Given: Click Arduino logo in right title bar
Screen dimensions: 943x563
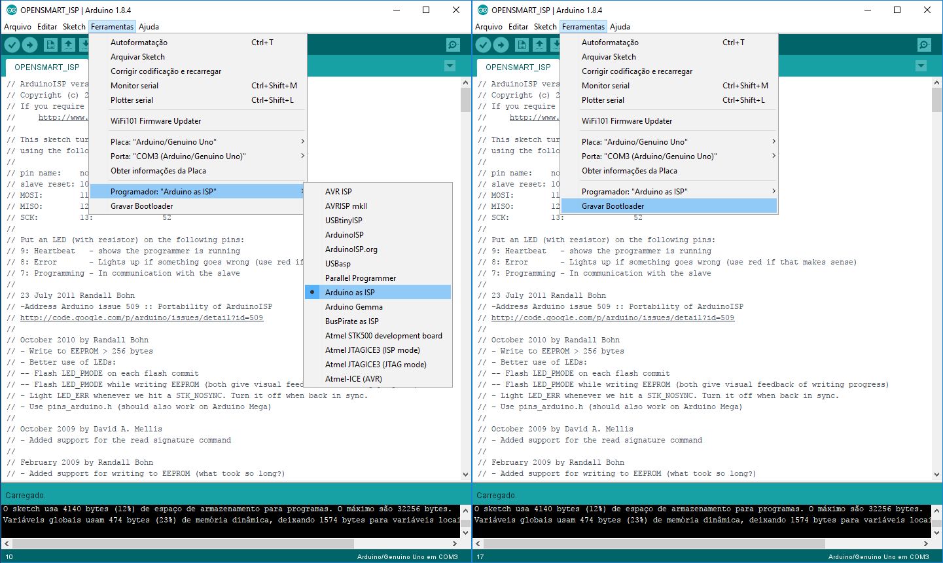Looking at the screenshot, I should (x=483, y=10).
